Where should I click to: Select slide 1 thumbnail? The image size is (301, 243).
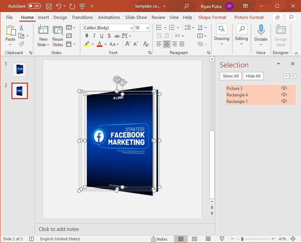coord(20,70)
